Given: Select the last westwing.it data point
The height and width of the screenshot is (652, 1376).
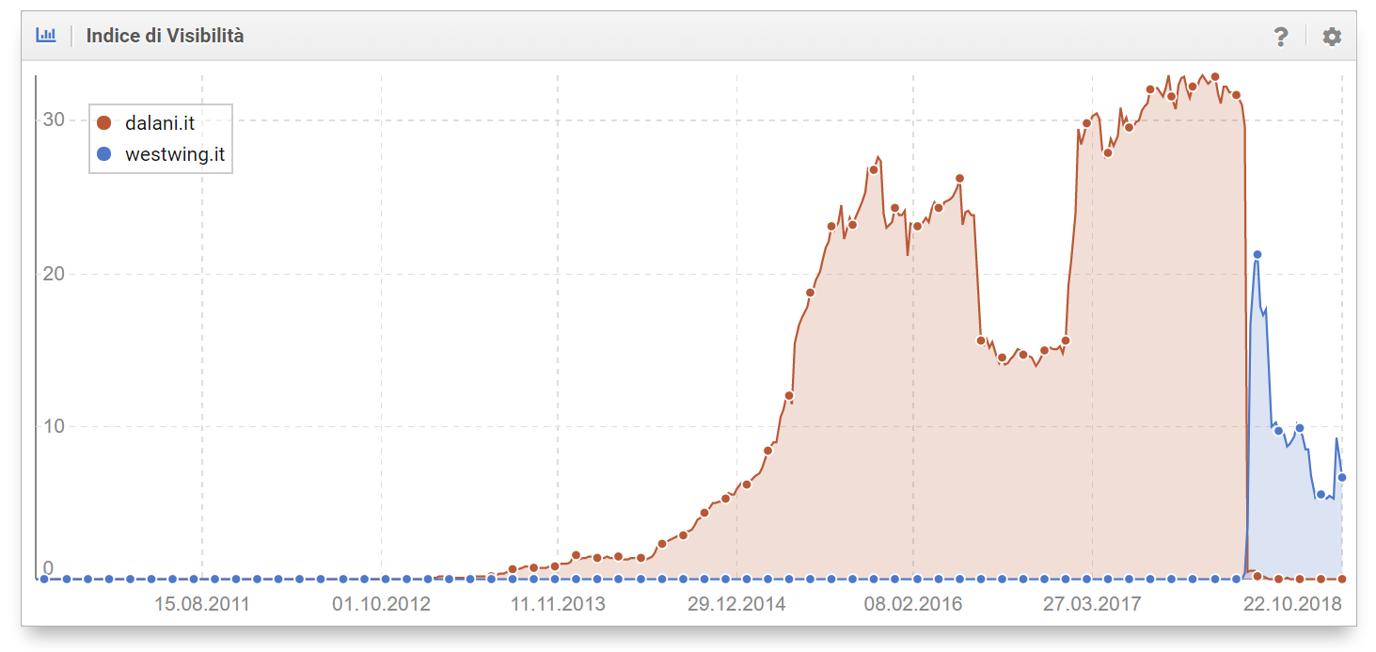Looking at the screenshot, I should coord(1342,477).
